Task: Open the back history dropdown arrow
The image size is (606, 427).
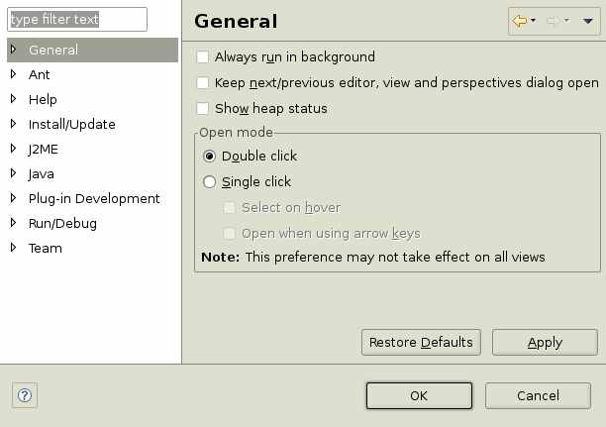Action: [x=534, y=20]
